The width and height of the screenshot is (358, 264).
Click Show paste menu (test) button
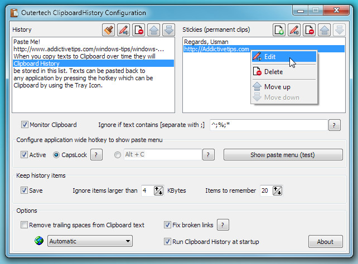click(283, 155)
